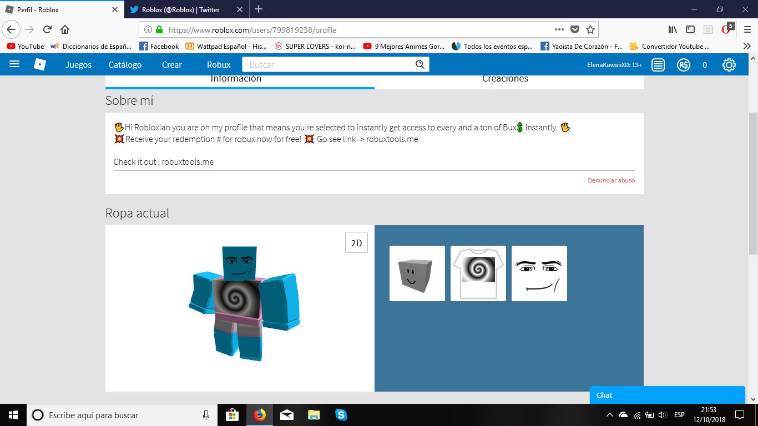The height and width of the screenshot is (426, 758).
Task: Click the OneDrive cloud tray icon
Action: (x=623, y=415)
